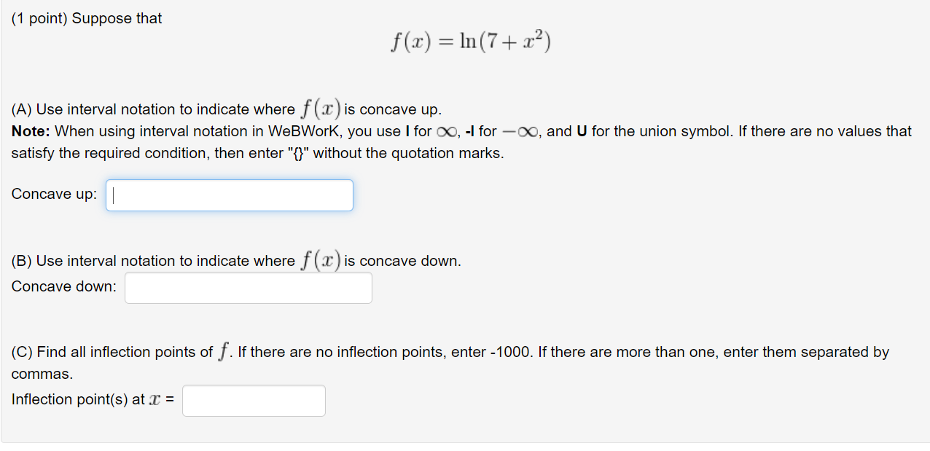
Task: Click the (1 point) Suppose that heading
Action: coord(85,18)
